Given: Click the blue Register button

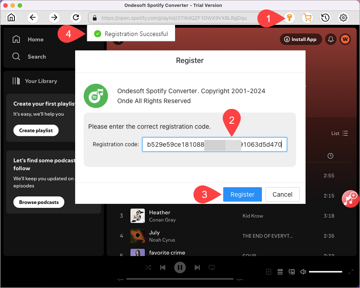Looking at the screenshot, I should [x=242, y=194].
